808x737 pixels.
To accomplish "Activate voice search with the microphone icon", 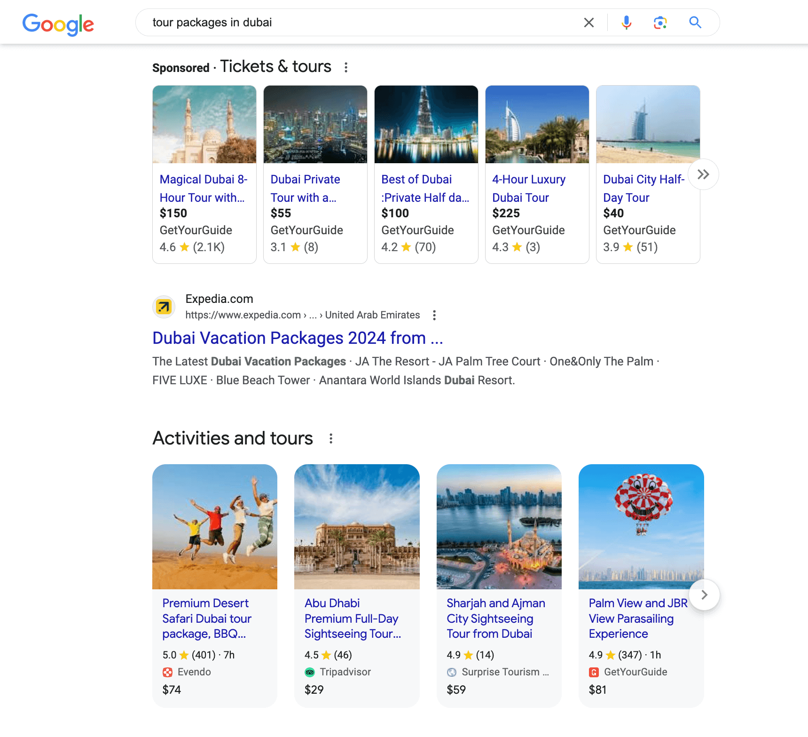I will pos(625,22).
